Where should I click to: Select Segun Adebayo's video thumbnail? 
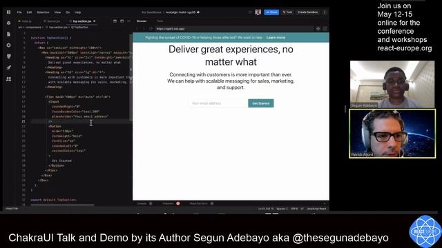click(392, 84)
